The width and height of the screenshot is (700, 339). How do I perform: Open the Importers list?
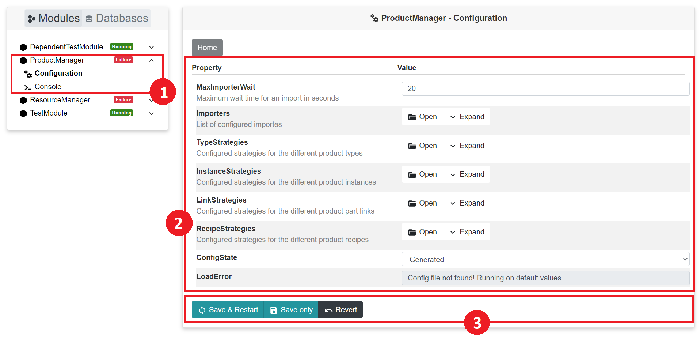423,117
